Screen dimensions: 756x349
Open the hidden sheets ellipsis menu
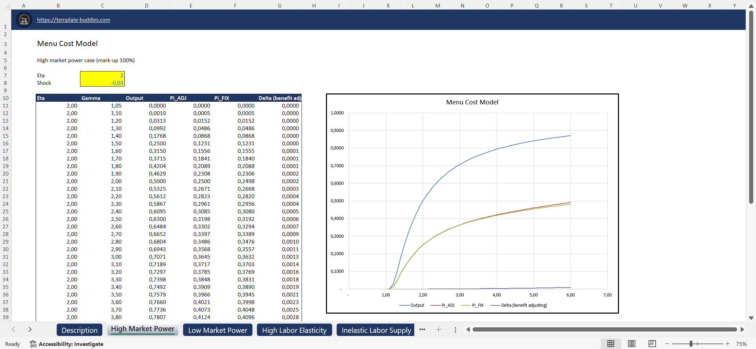[422, 329]
